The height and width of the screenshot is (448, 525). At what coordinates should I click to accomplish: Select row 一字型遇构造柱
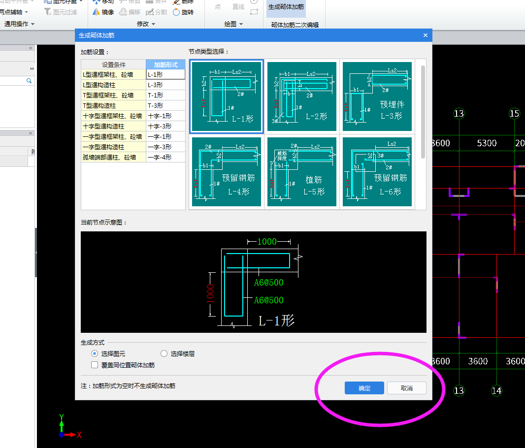[113, 147]
